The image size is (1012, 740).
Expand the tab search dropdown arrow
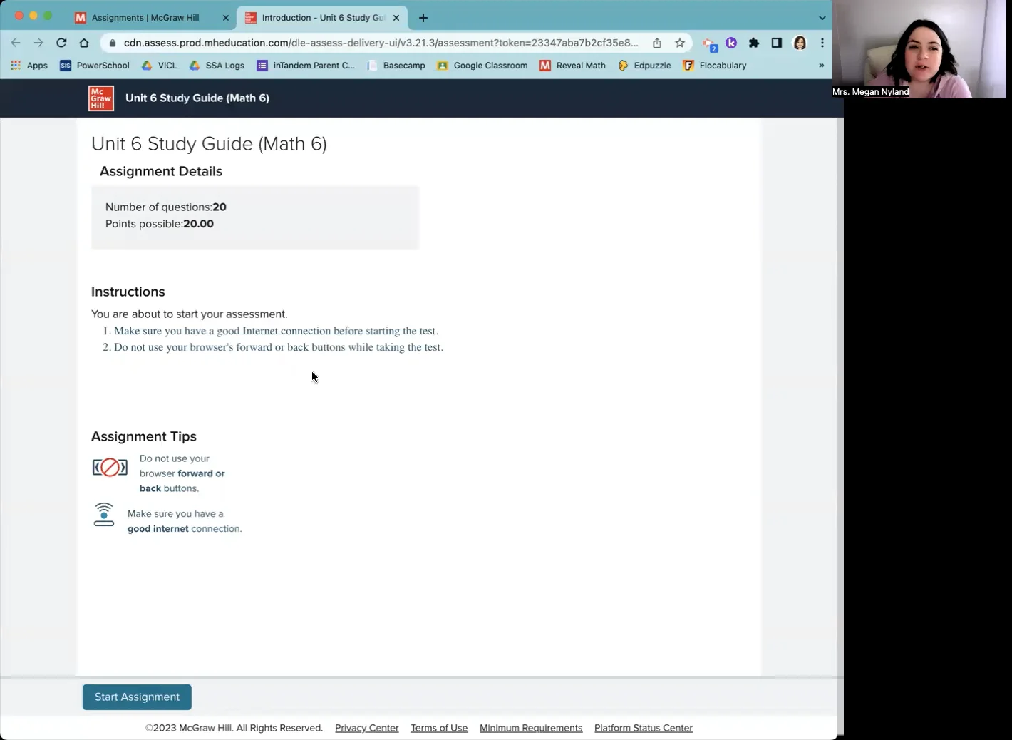[822, 18]
